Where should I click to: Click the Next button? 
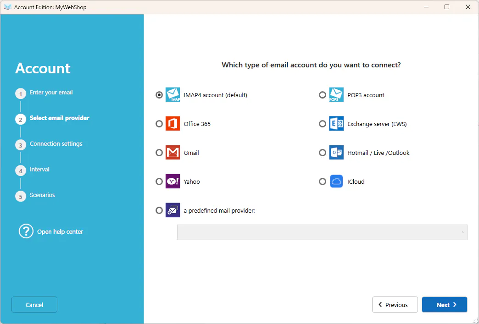(445, 304)
